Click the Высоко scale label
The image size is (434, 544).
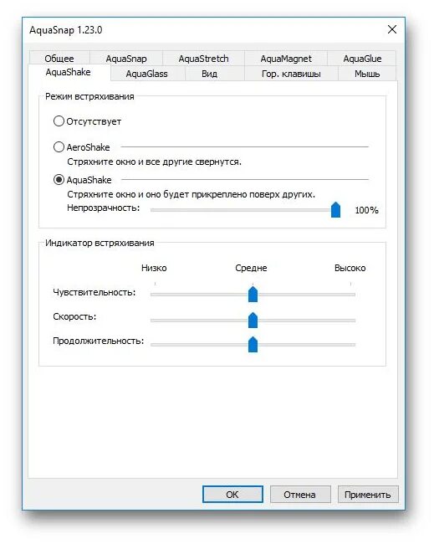click(350, 268)
